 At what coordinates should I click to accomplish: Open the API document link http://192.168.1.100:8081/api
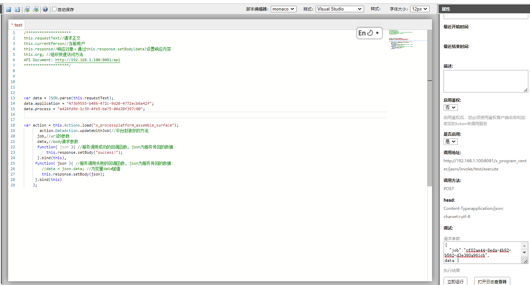click(88, 60)
